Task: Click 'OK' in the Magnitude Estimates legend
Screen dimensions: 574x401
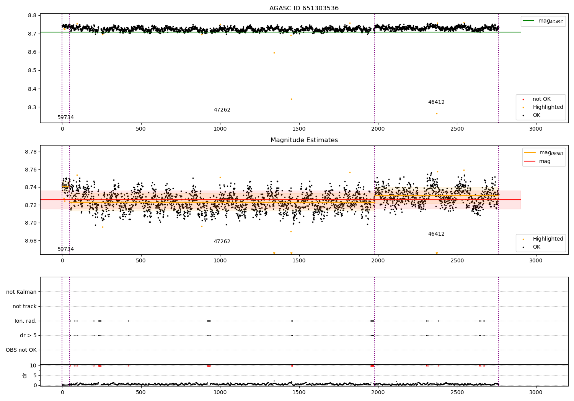Action: tap(536, 247)
